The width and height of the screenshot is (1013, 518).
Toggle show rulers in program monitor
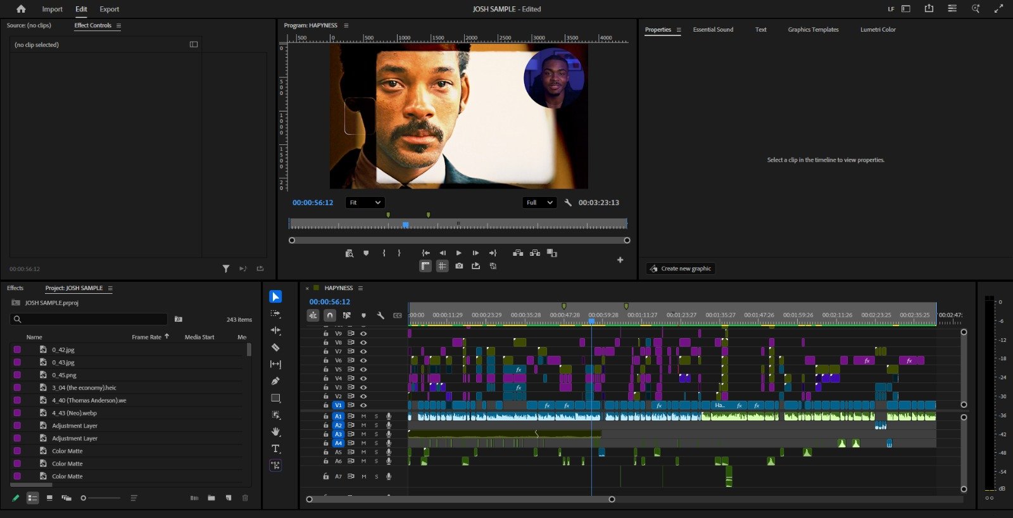click(425, 266)
